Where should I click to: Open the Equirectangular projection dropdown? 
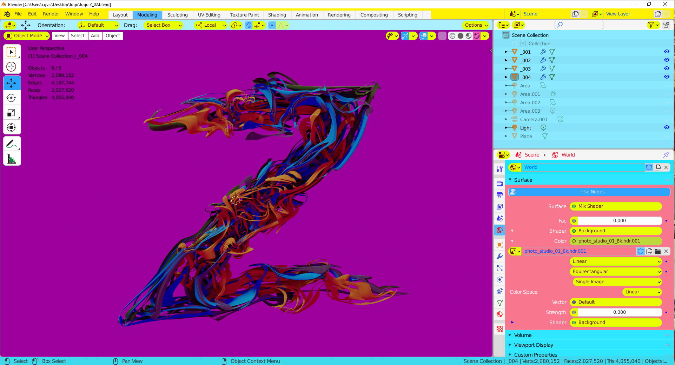[616, 272]
